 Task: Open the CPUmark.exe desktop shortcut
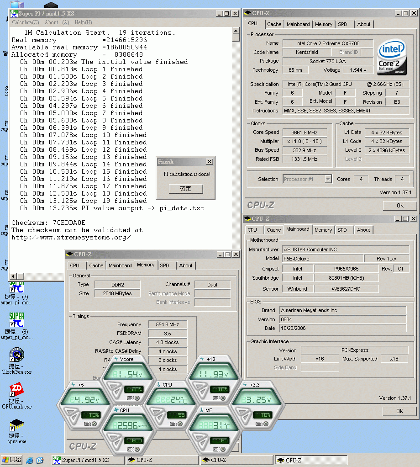click(16, 396)
